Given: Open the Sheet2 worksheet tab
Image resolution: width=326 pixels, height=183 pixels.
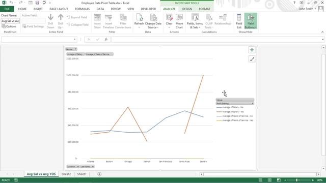Looking at the screenshot, I should tap(66, 174).
